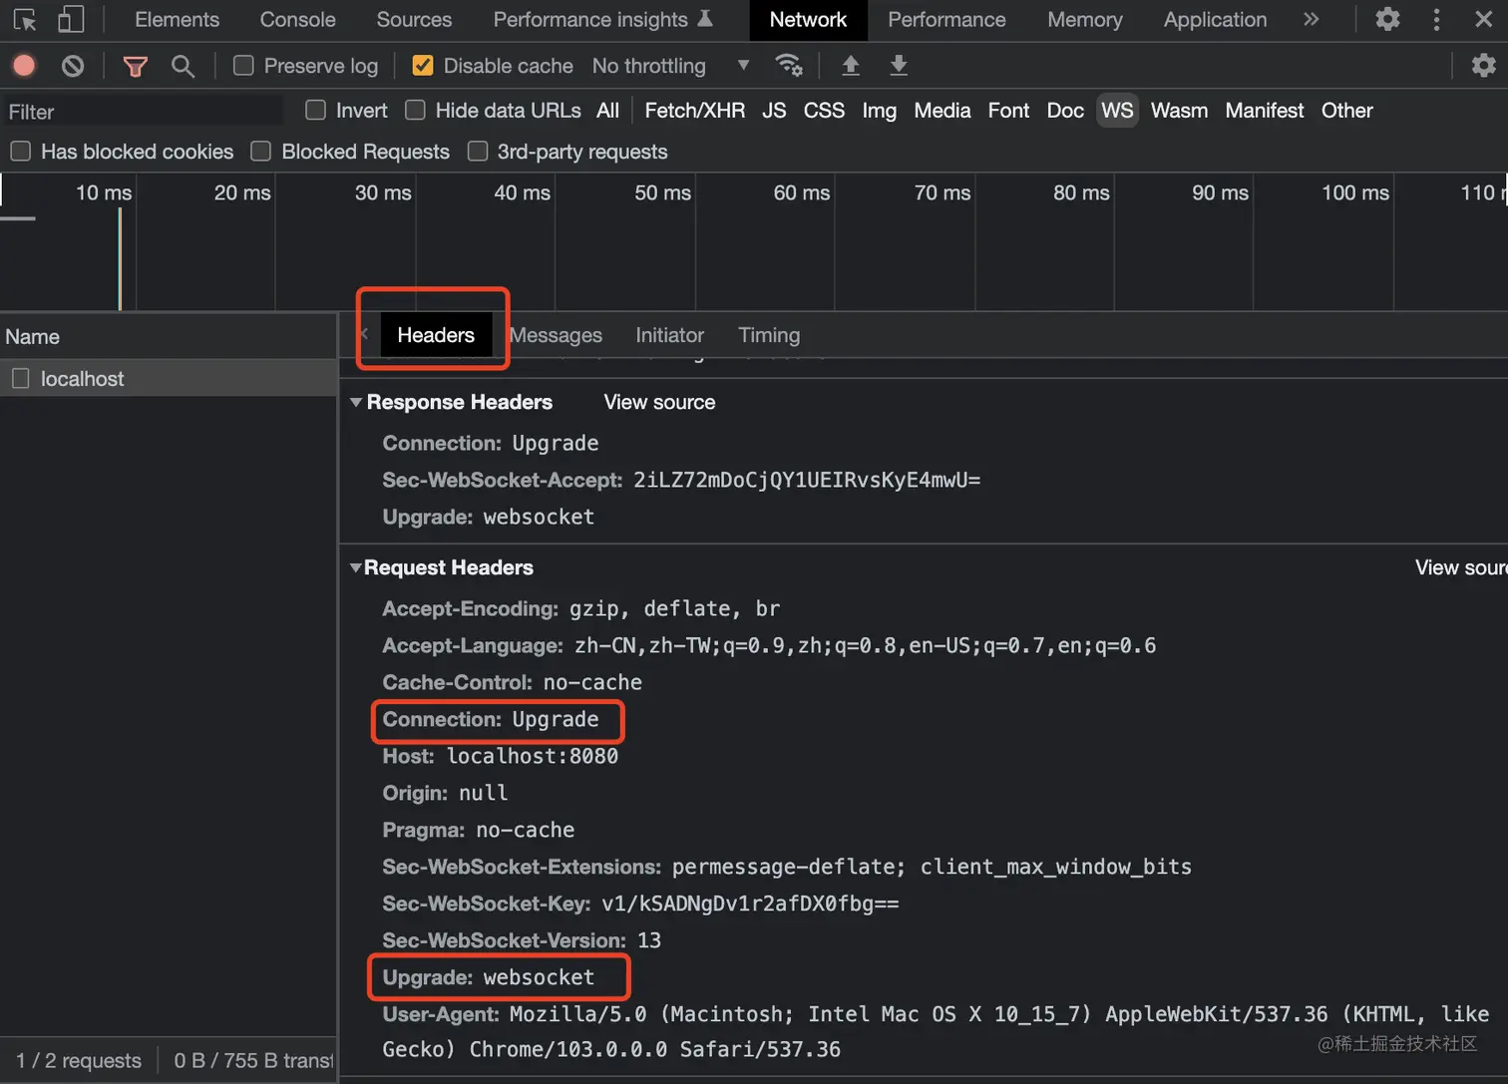This screenshot has height=1084, width=1508.
Task: Switch to the Messages tab
Action: pos(556,335)
